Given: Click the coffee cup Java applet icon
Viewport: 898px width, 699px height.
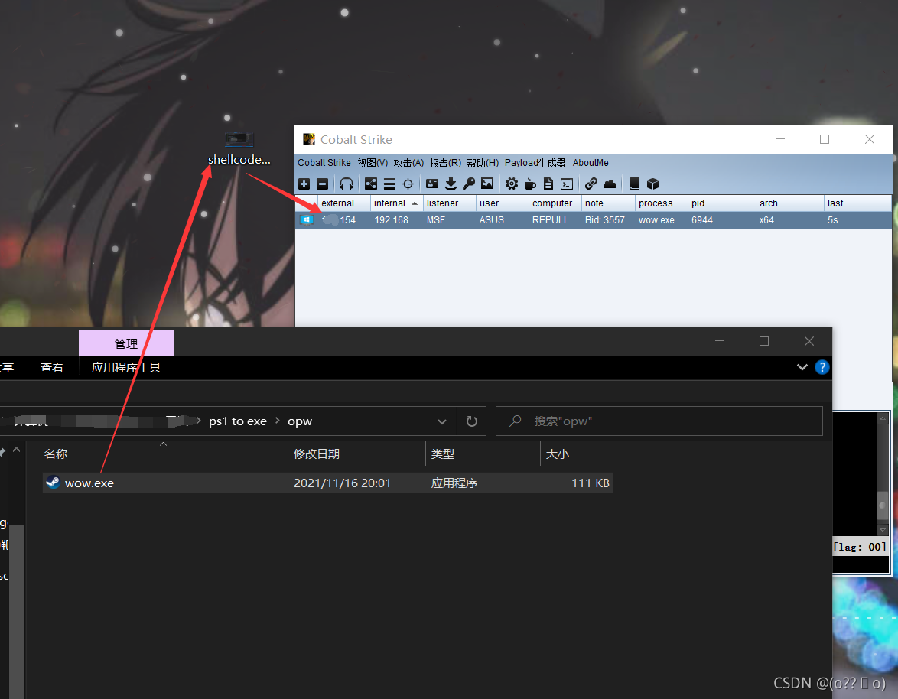Looking at the screenshot, I should click(530, 184).
